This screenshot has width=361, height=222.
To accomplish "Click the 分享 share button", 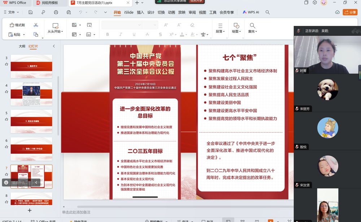I will tap(350, 12).
